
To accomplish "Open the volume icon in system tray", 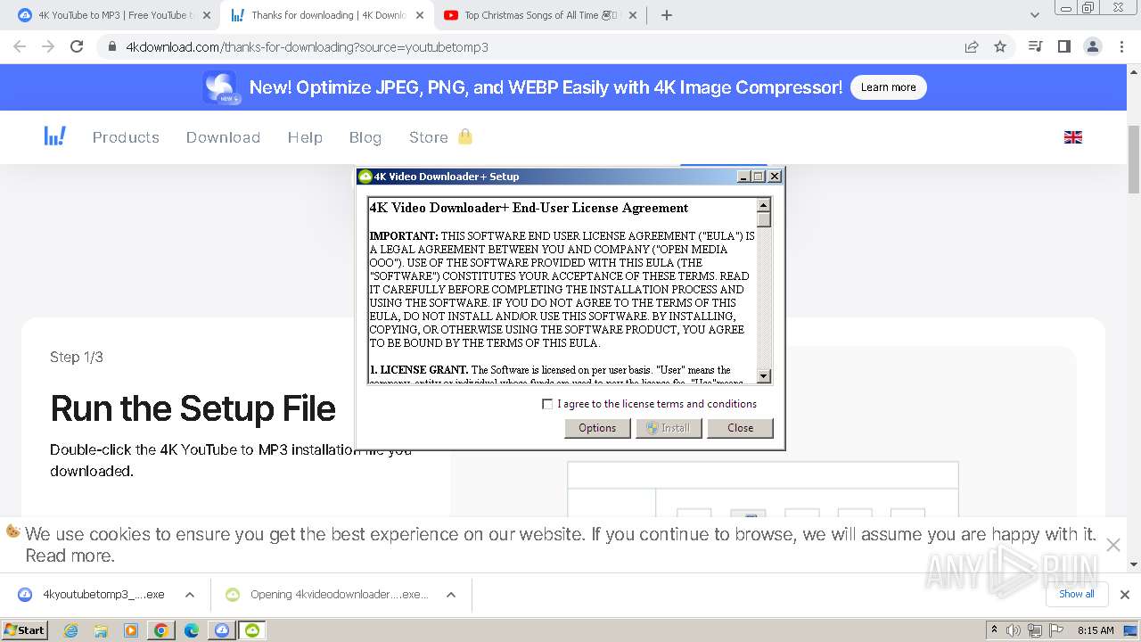I will tap(1015, 630).
